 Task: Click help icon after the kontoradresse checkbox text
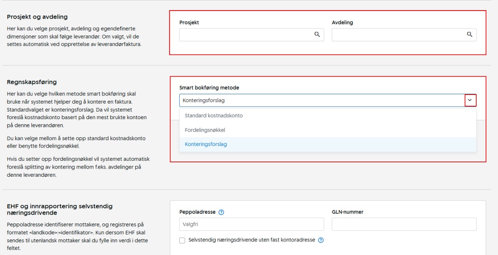pos(321,240)
